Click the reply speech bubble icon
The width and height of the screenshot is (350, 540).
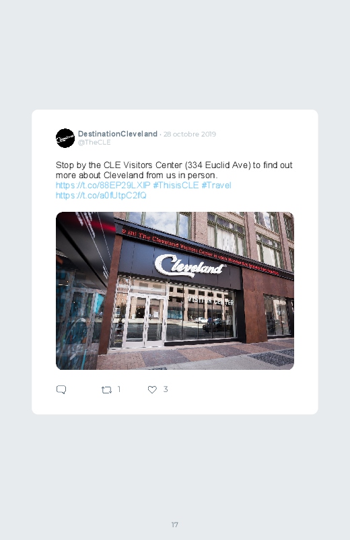coord(61,389)
